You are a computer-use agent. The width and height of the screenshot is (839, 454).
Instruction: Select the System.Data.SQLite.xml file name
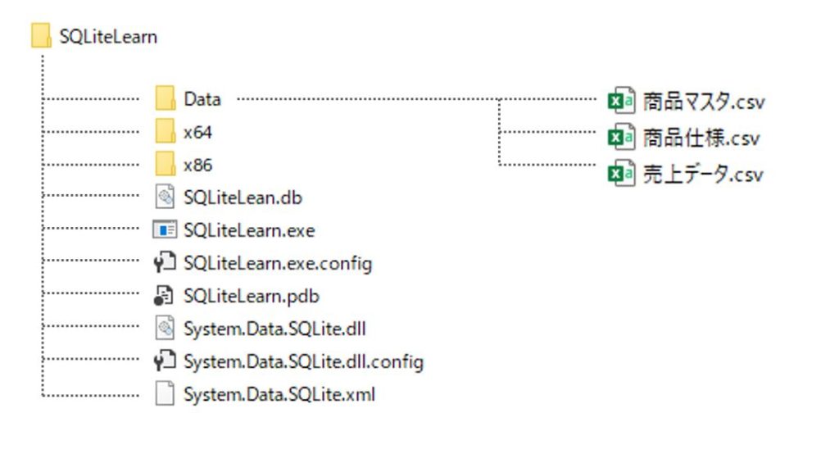[x=279, y=394]
